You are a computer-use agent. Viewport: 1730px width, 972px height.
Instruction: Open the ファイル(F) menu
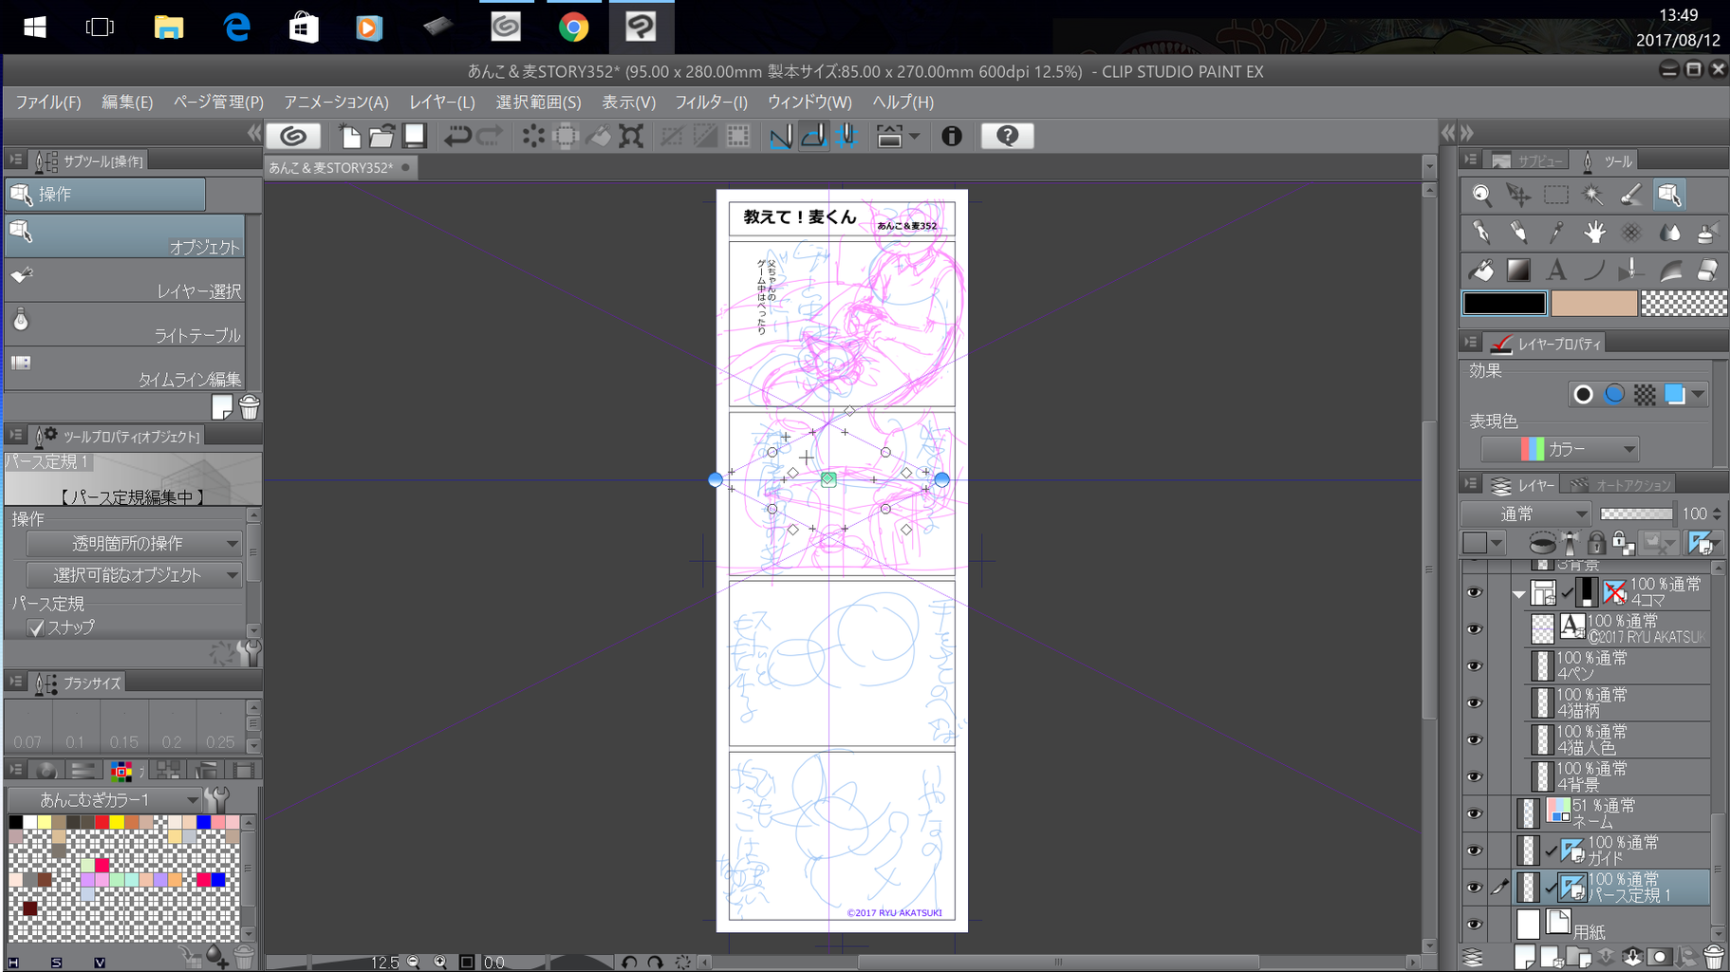coord(47,102)
